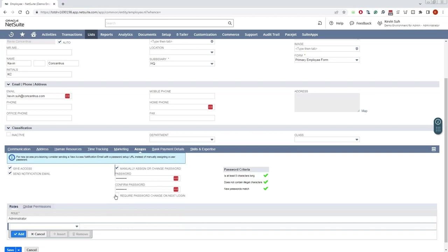Image resolution: width=448 pixels, height=252 pixels.
Task: Toggle the Inactive checkbox
Action: click(x=8, y=134)
